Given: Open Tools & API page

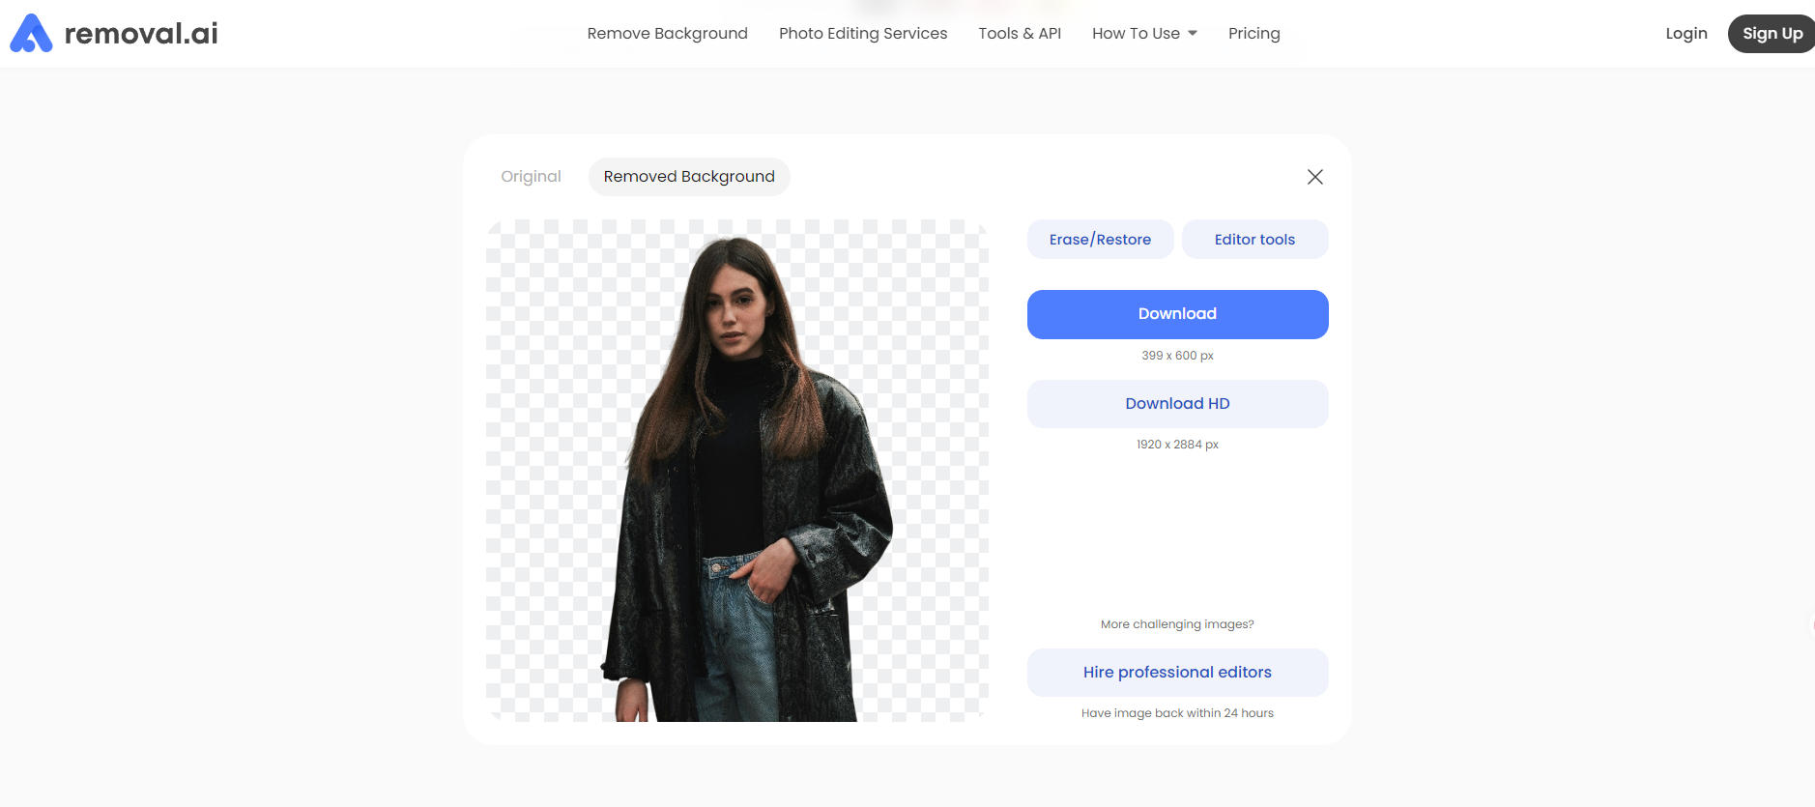Looking at the screenshot, I should pos(1020,34).
